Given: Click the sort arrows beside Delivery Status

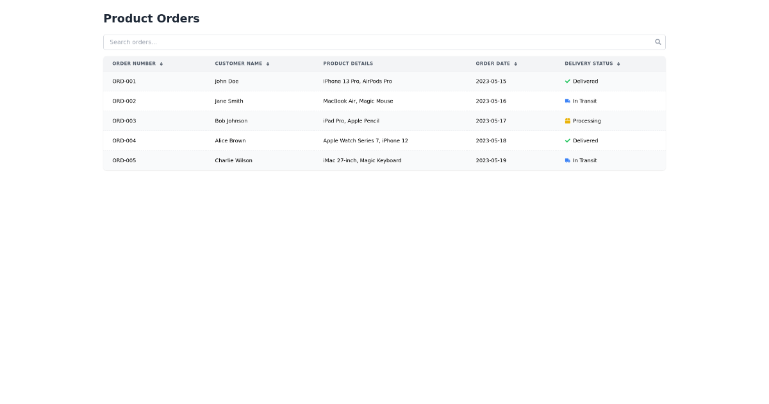Looking at the screenshot, I should tap(619, 63).
